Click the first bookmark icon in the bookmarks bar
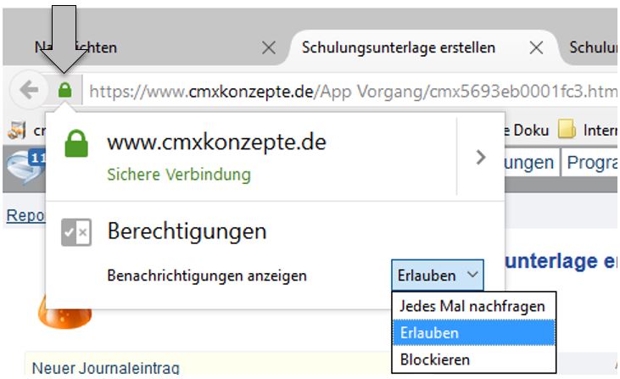 16,130
